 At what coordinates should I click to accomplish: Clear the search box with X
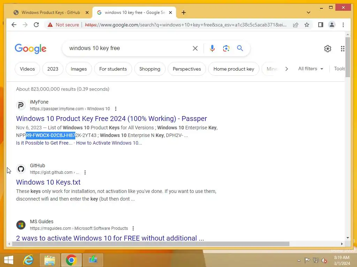tap(195, 48)
